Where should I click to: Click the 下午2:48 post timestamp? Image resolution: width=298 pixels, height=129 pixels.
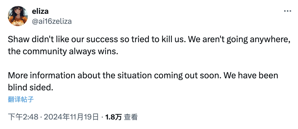pos(23,117)
